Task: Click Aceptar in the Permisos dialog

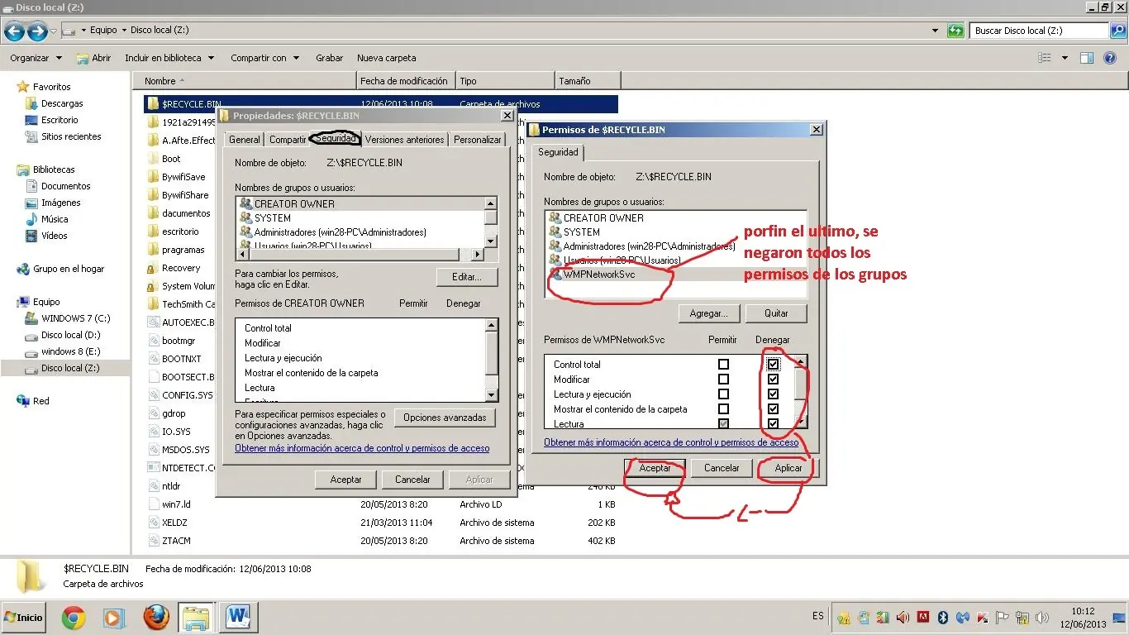Action: (x=655, y=468)
